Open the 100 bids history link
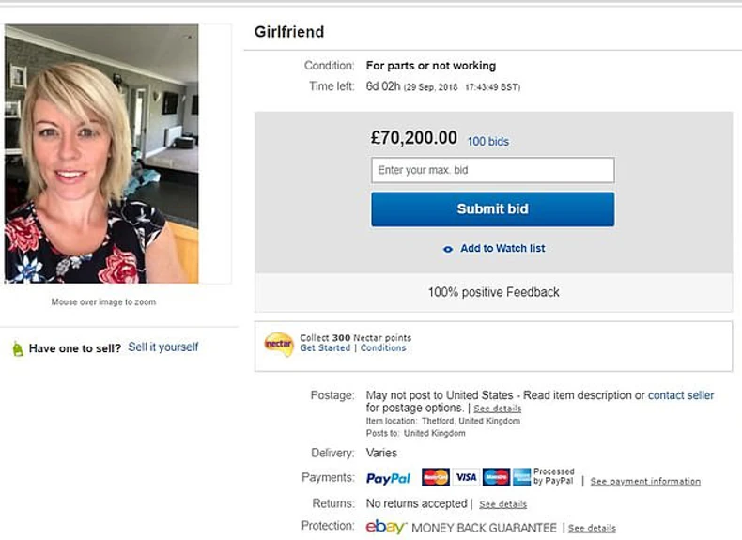This screenshot has height=540, width=742. click(487, 142)
